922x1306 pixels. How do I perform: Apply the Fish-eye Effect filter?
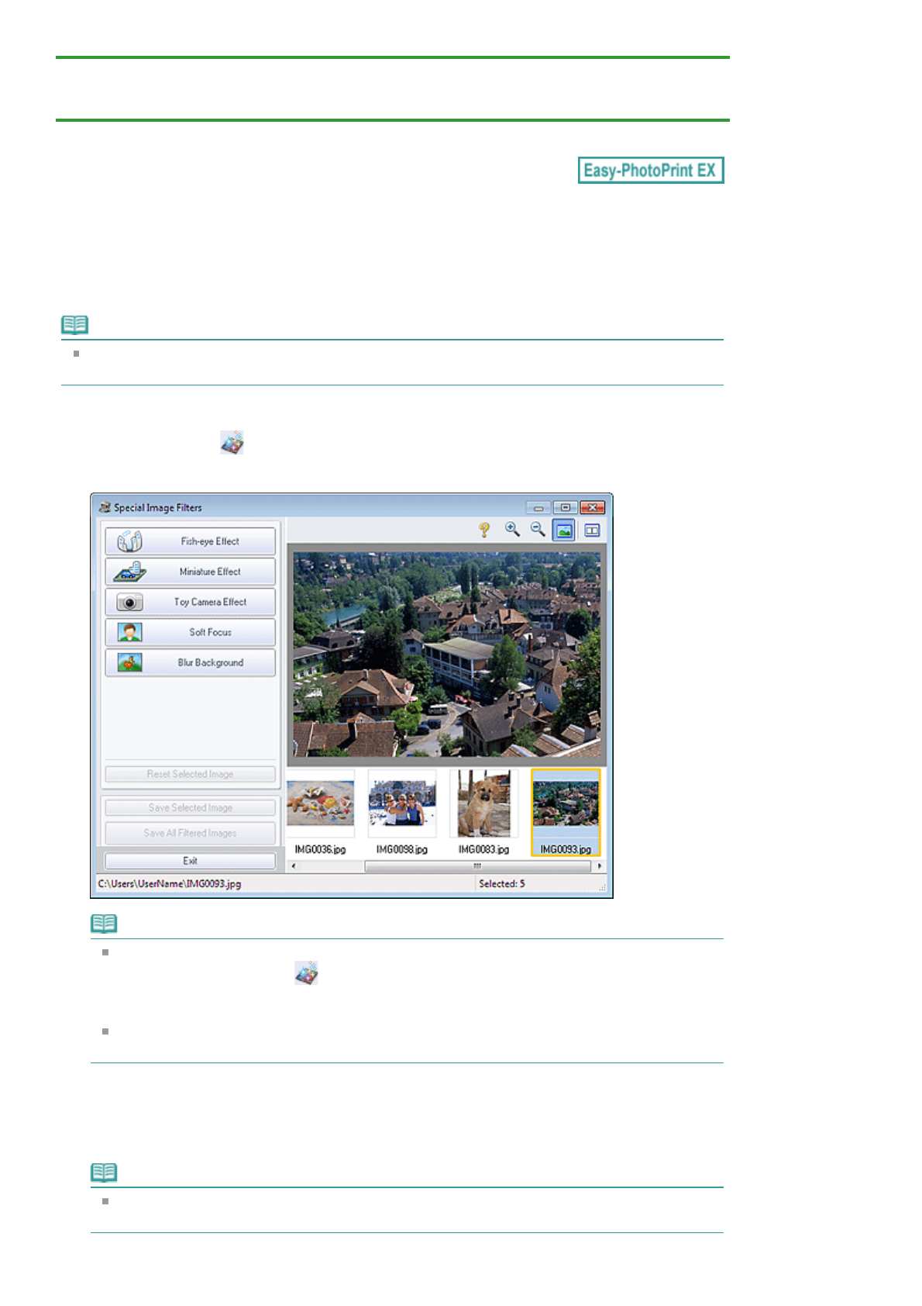pyautogui.click(x=190, y=541)
